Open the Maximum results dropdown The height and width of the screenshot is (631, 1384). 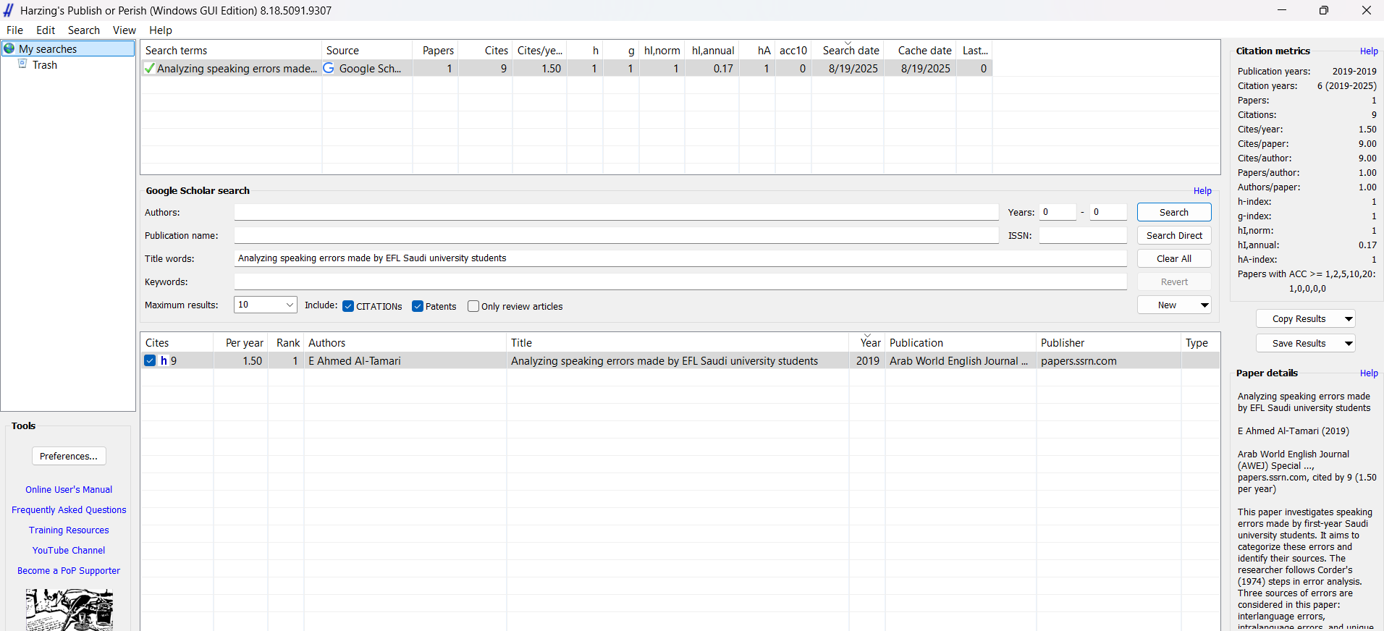[x=266, y=305]
